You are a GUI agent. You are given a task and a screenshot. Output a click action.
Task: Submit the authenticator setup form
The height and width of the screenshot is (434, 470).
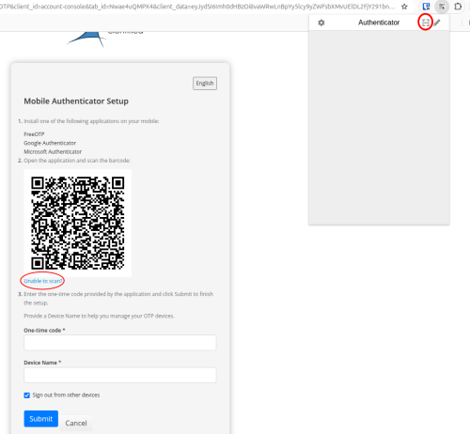pyautogui.click(x=41, y=419)
